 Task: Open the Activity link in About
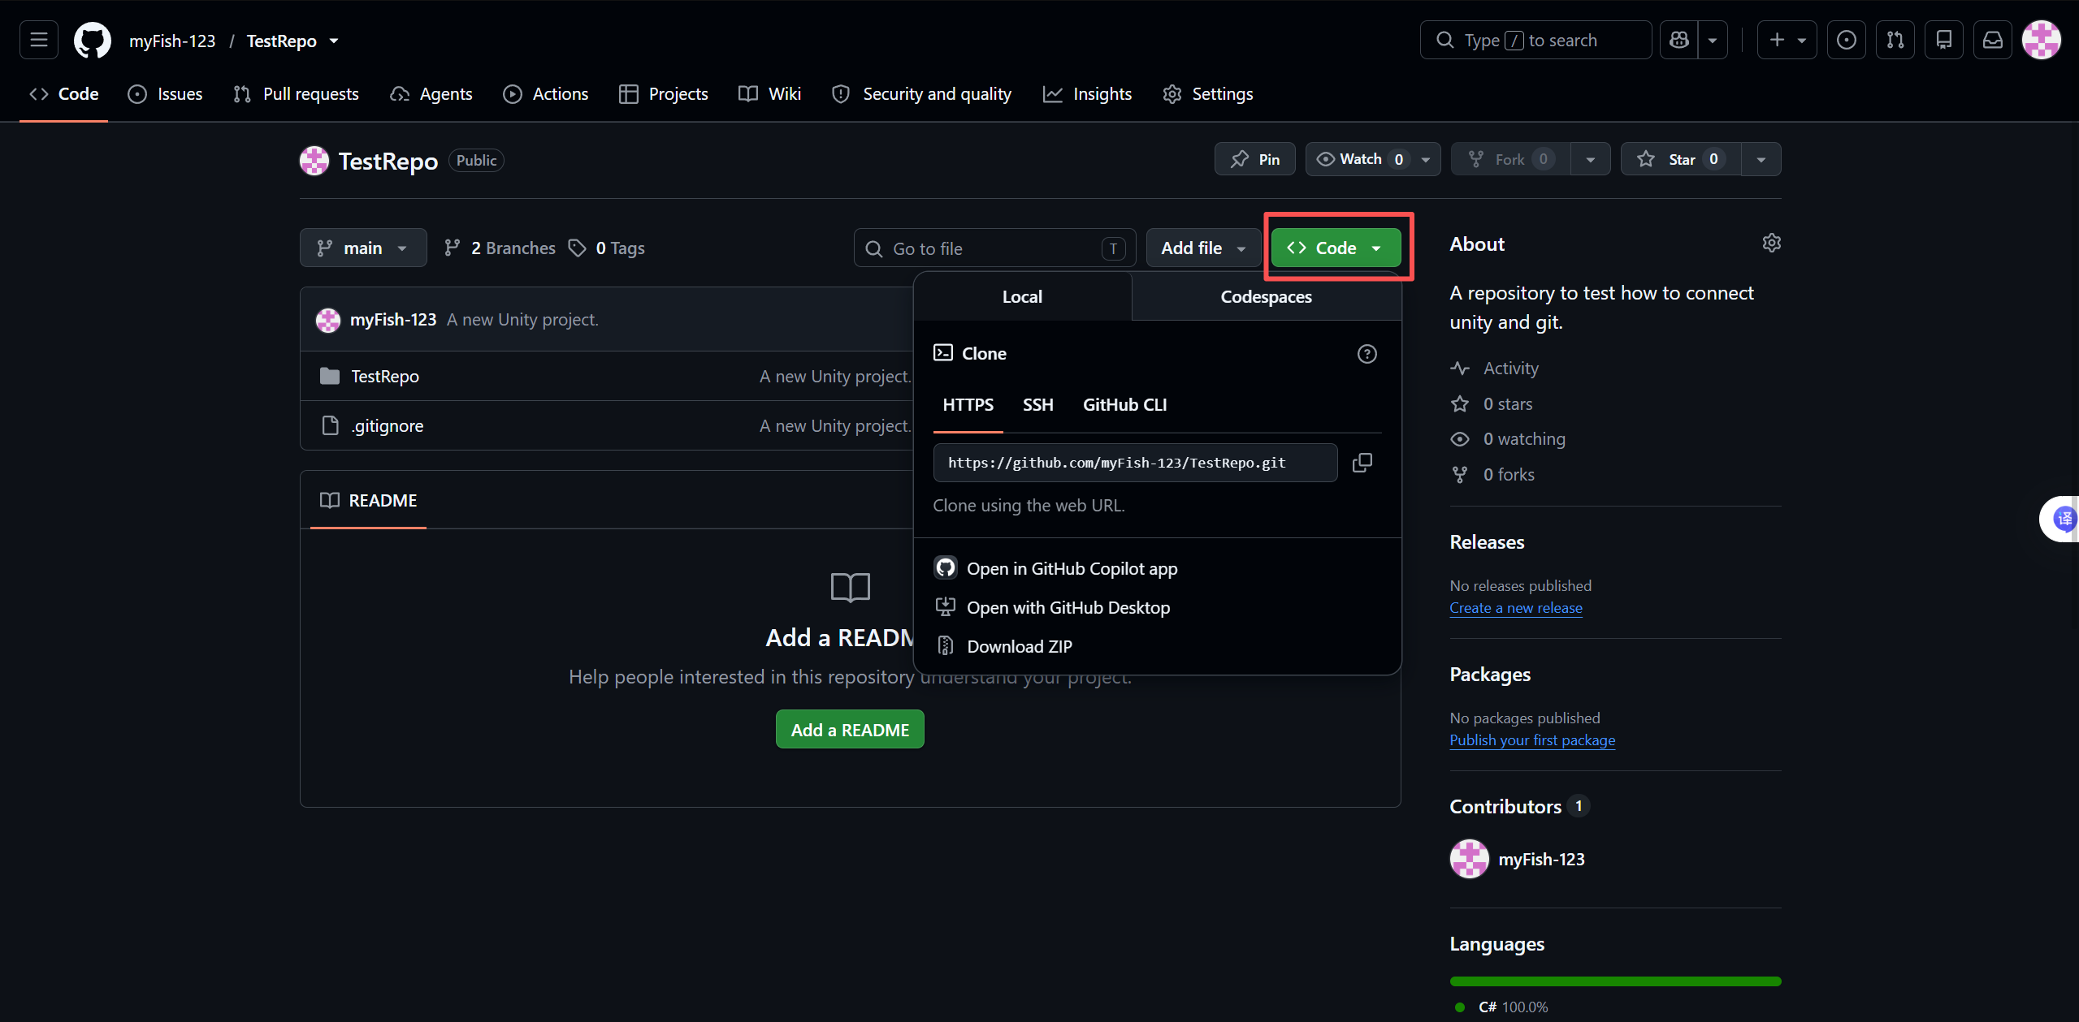coord(1494,368)
